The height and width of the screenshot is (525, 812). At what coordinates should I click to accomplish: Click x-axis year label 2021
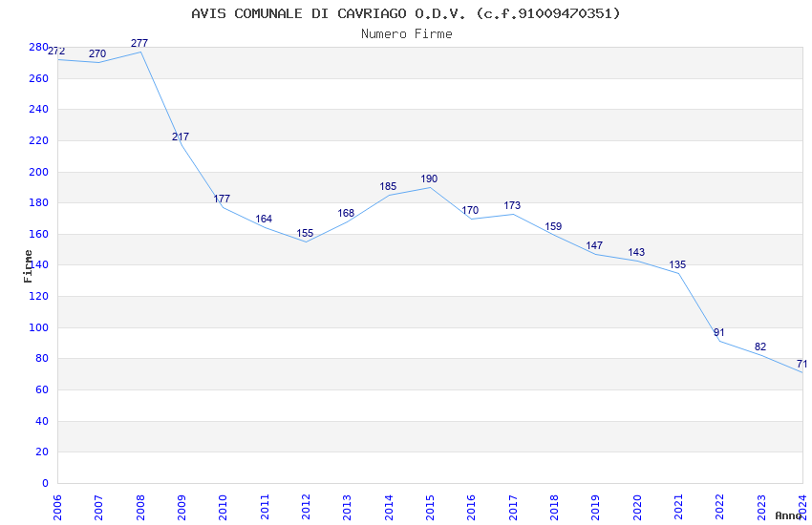[x=678, y=508]
